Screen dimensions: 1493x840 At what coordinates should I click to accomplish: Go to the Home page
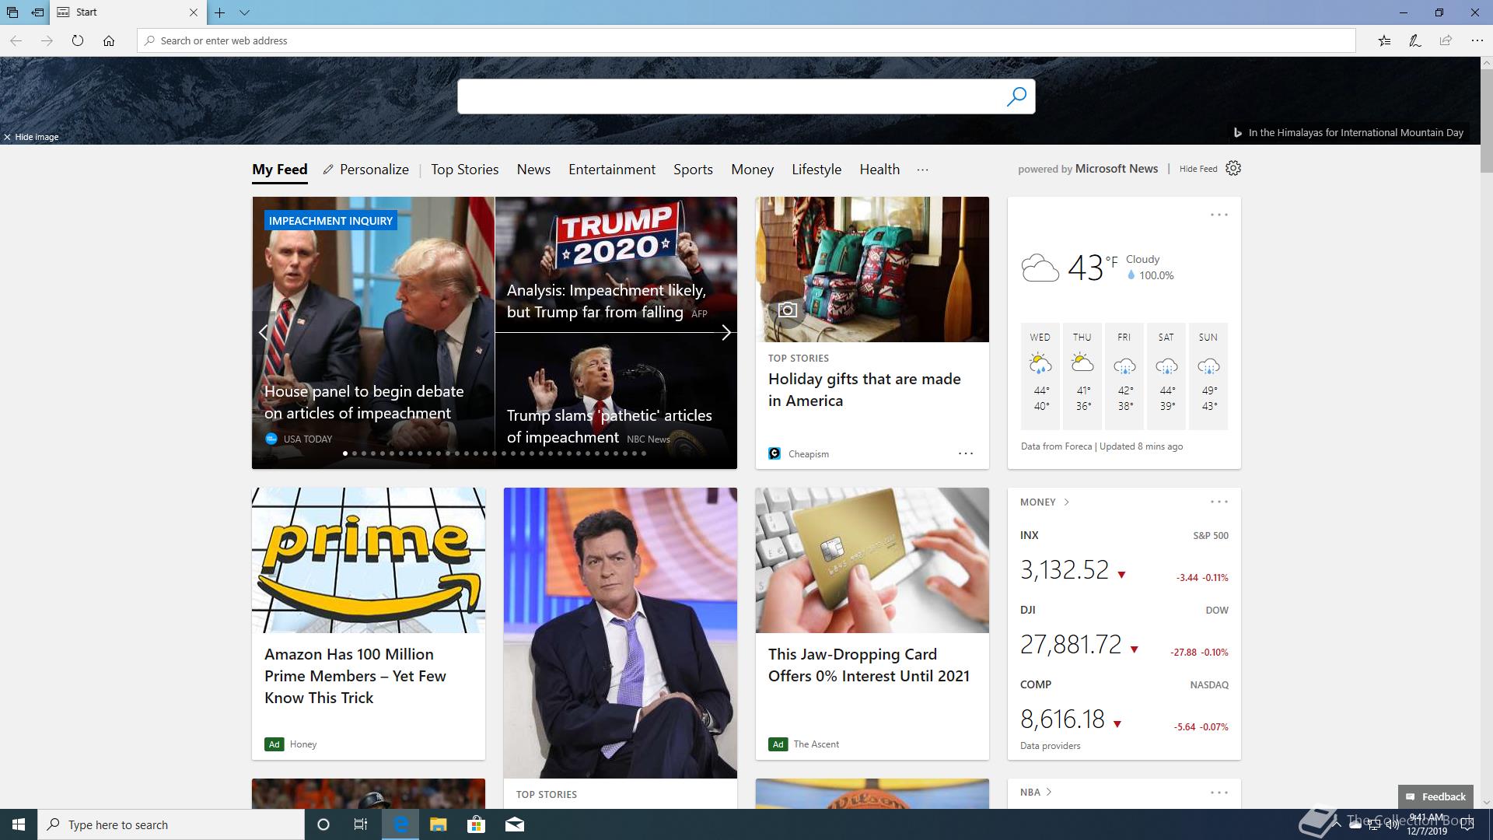[x=109, y=40]
